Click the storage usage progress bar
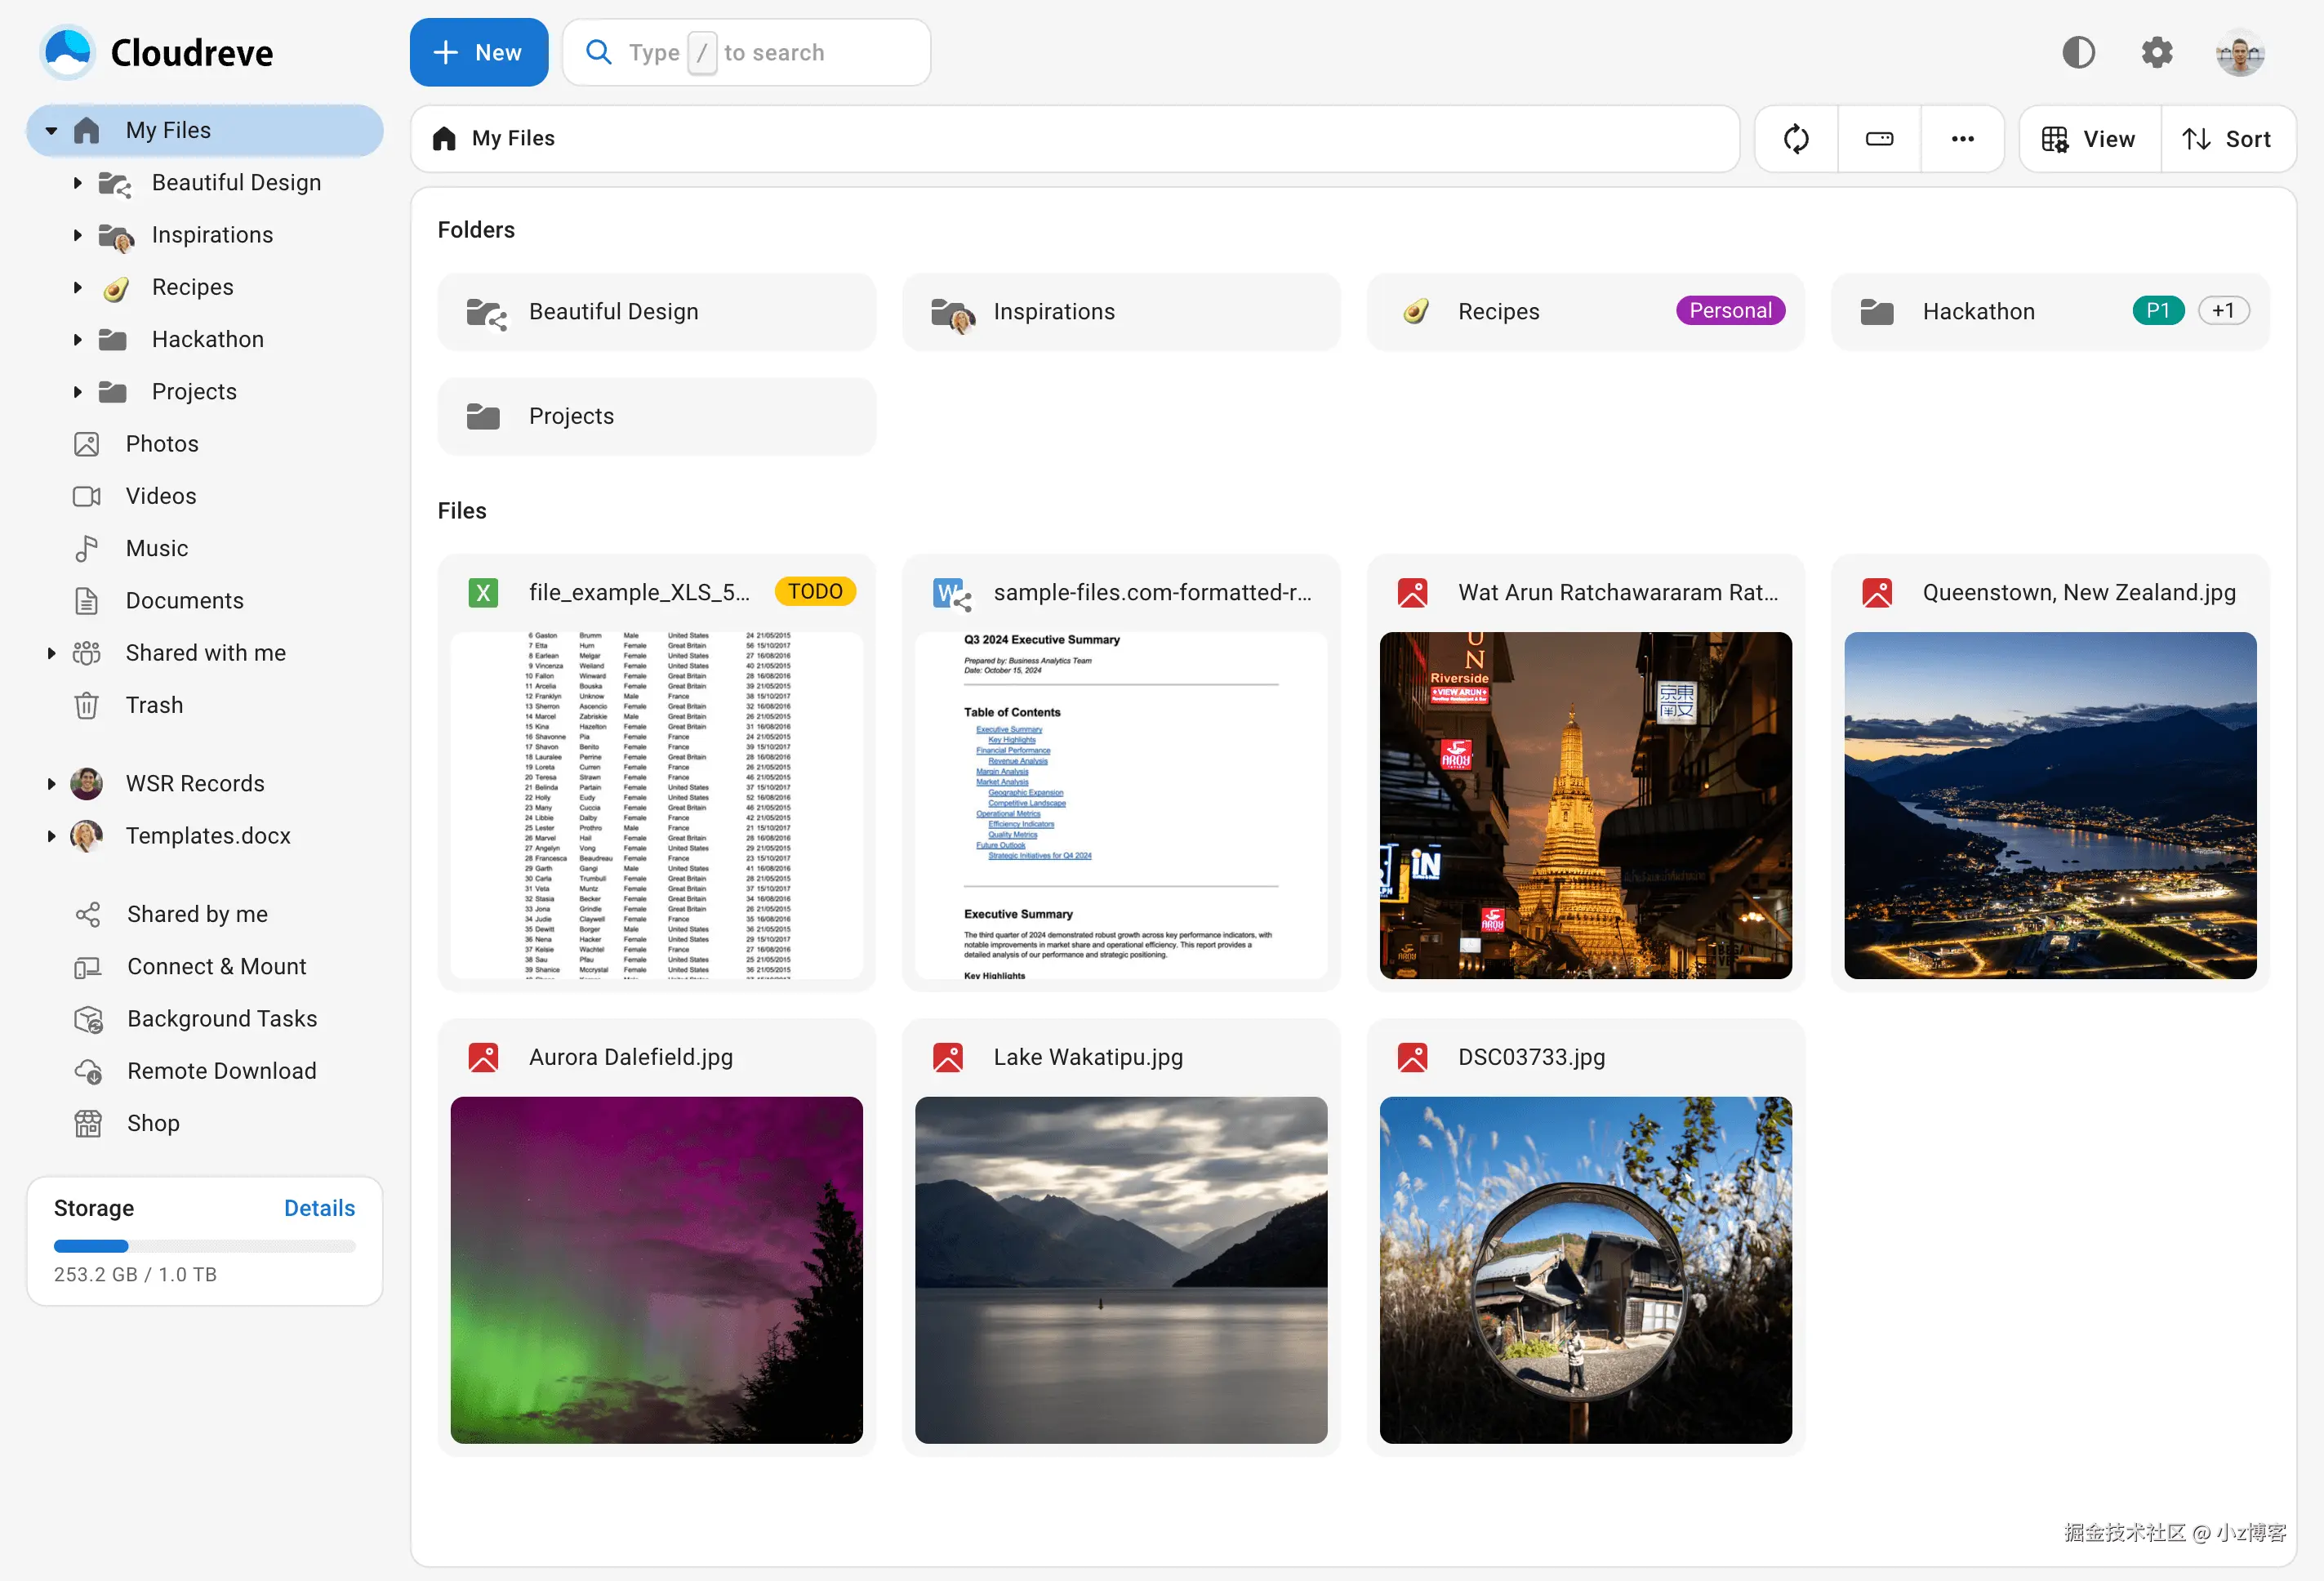Viewport: 2324px width, 1581px height. tap(204, 1246)
